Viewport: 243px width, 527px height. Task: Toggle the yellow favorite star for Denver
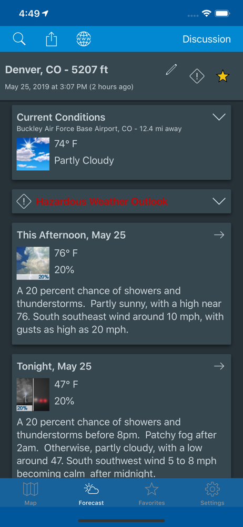point(222,76)
